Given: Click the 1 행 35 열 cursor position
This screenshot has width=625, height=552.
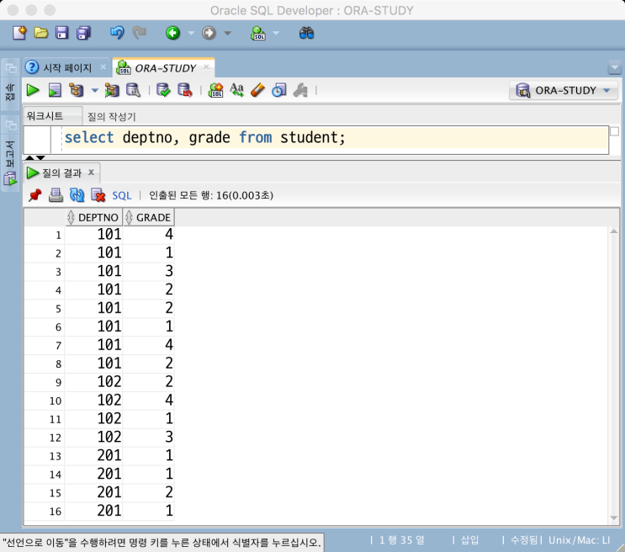Looking at the screenshot, I should [x=402, y=540].
